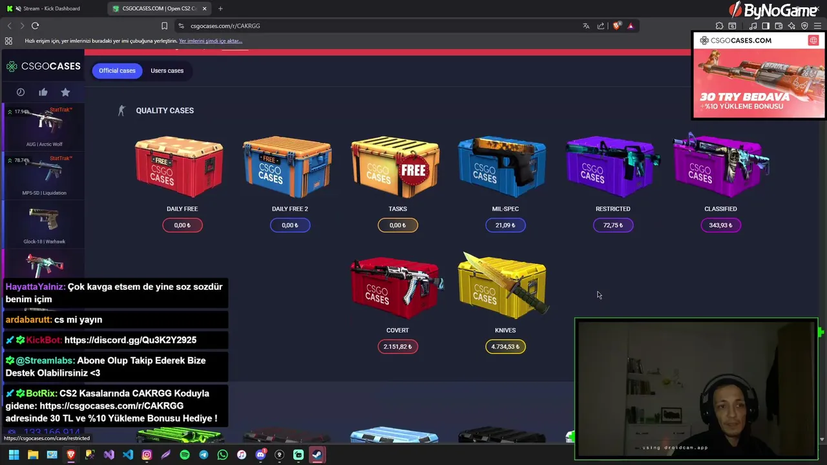
Task: Open the Knives case image
Action: (504, 286)
